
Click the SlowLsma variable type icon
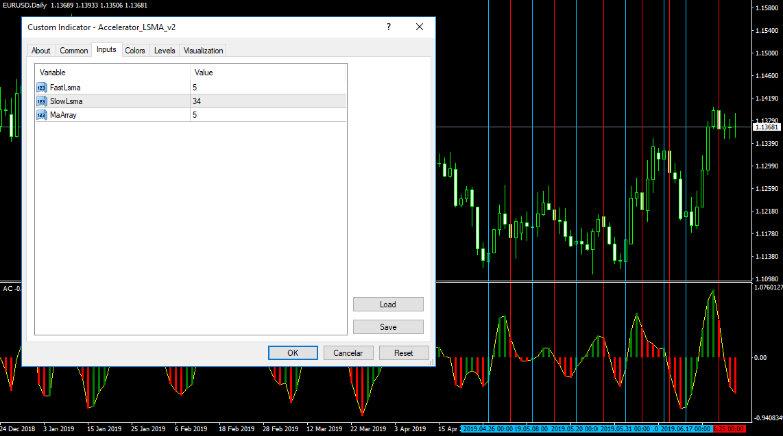(x=41, y=101)
